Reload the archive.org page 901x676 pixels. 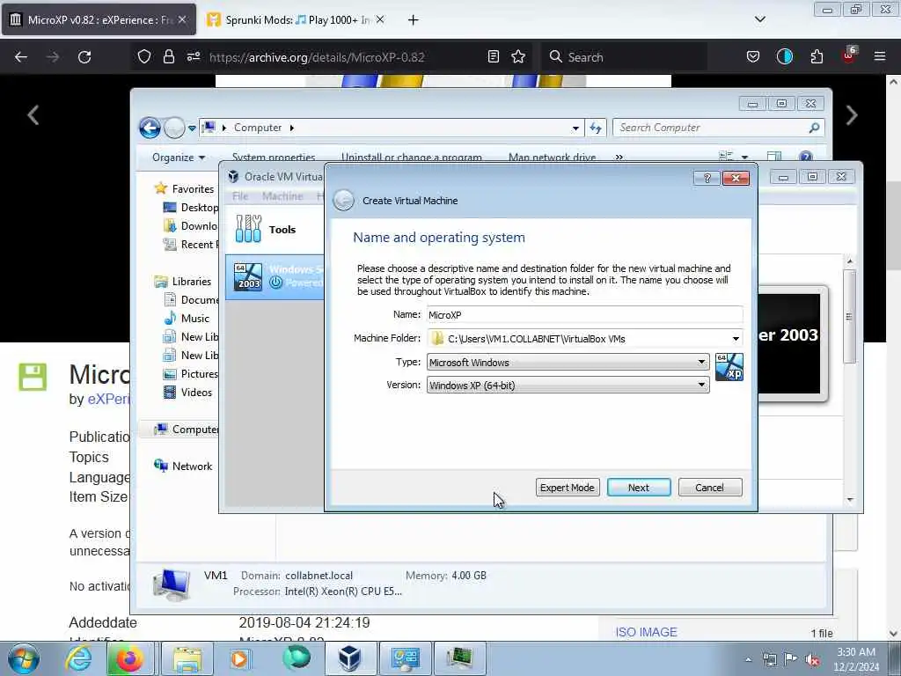coord(84,57)
